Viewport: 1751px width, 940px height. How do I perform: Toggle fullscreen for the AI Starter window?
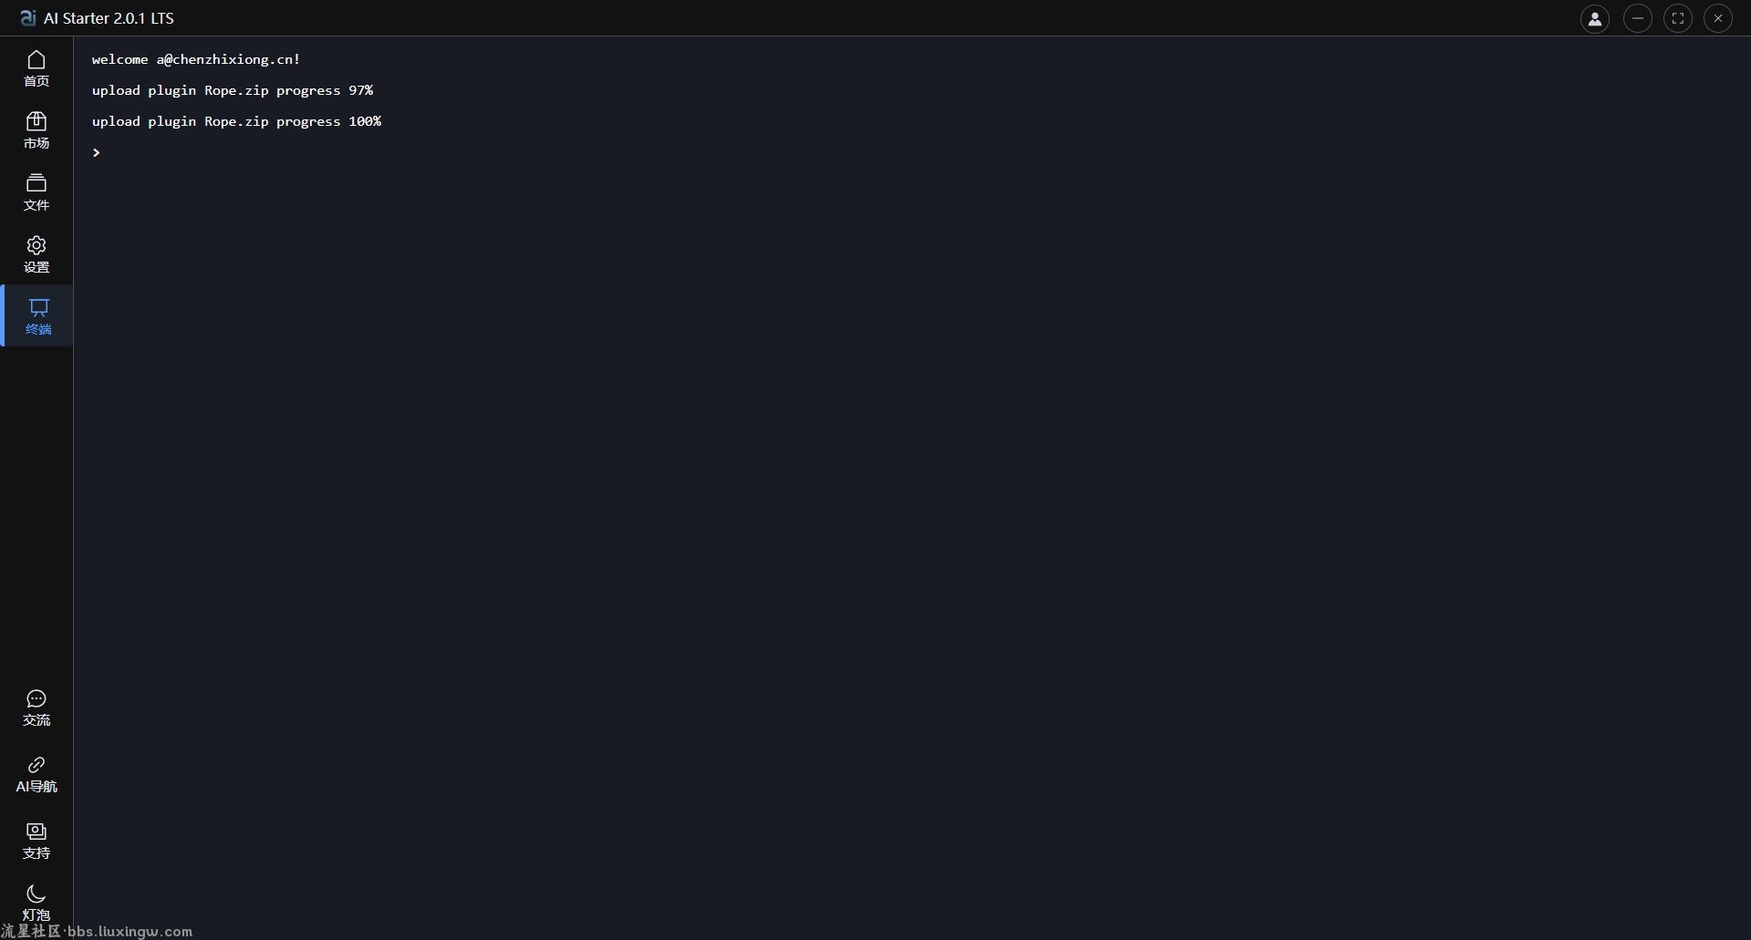(x=1678, y=18)
